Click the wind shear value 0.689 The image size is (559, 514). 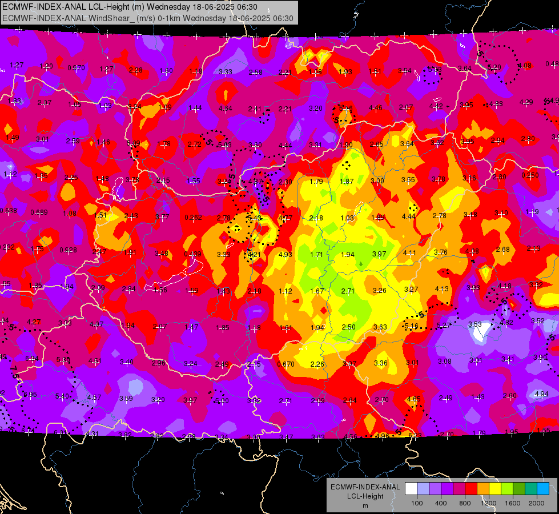pyautogui.click(x=39, y=212)
